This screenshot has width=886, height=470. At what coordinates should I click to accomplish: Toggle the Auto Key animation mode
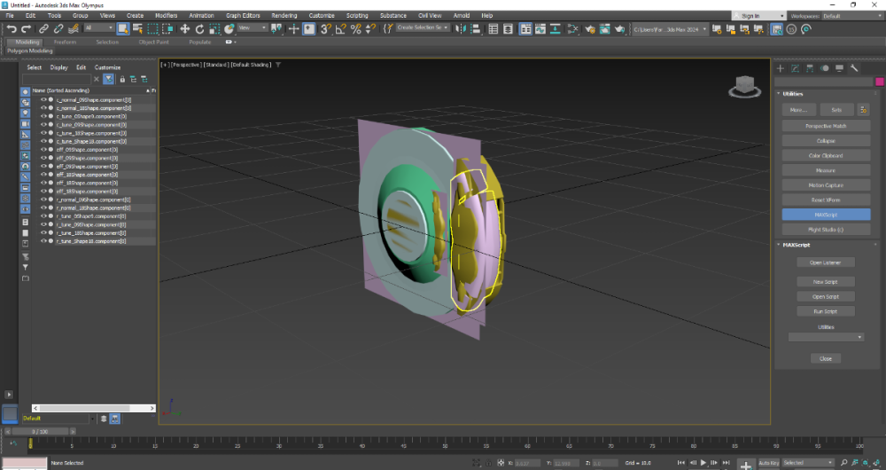tap(767, 463)
